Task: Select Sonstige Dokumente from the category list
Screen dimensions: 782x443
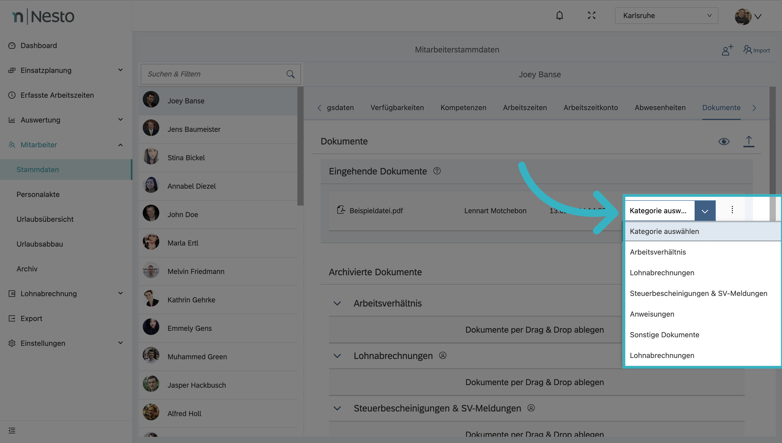Action: 664,335
